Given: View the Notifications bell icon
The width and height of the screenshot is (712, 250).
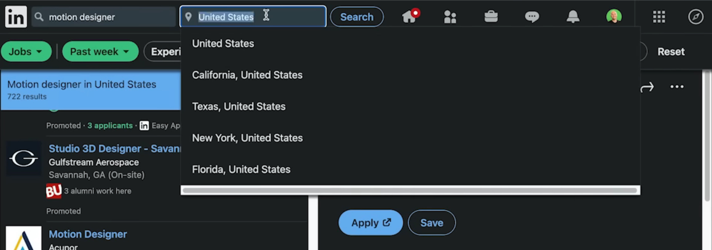Looking at the screenshot, I should tap(573, 17).
